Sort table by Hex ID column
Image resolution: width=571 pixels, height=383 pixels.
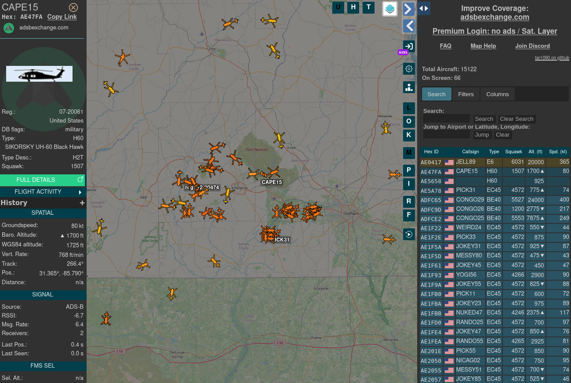[x=431, y=152]
